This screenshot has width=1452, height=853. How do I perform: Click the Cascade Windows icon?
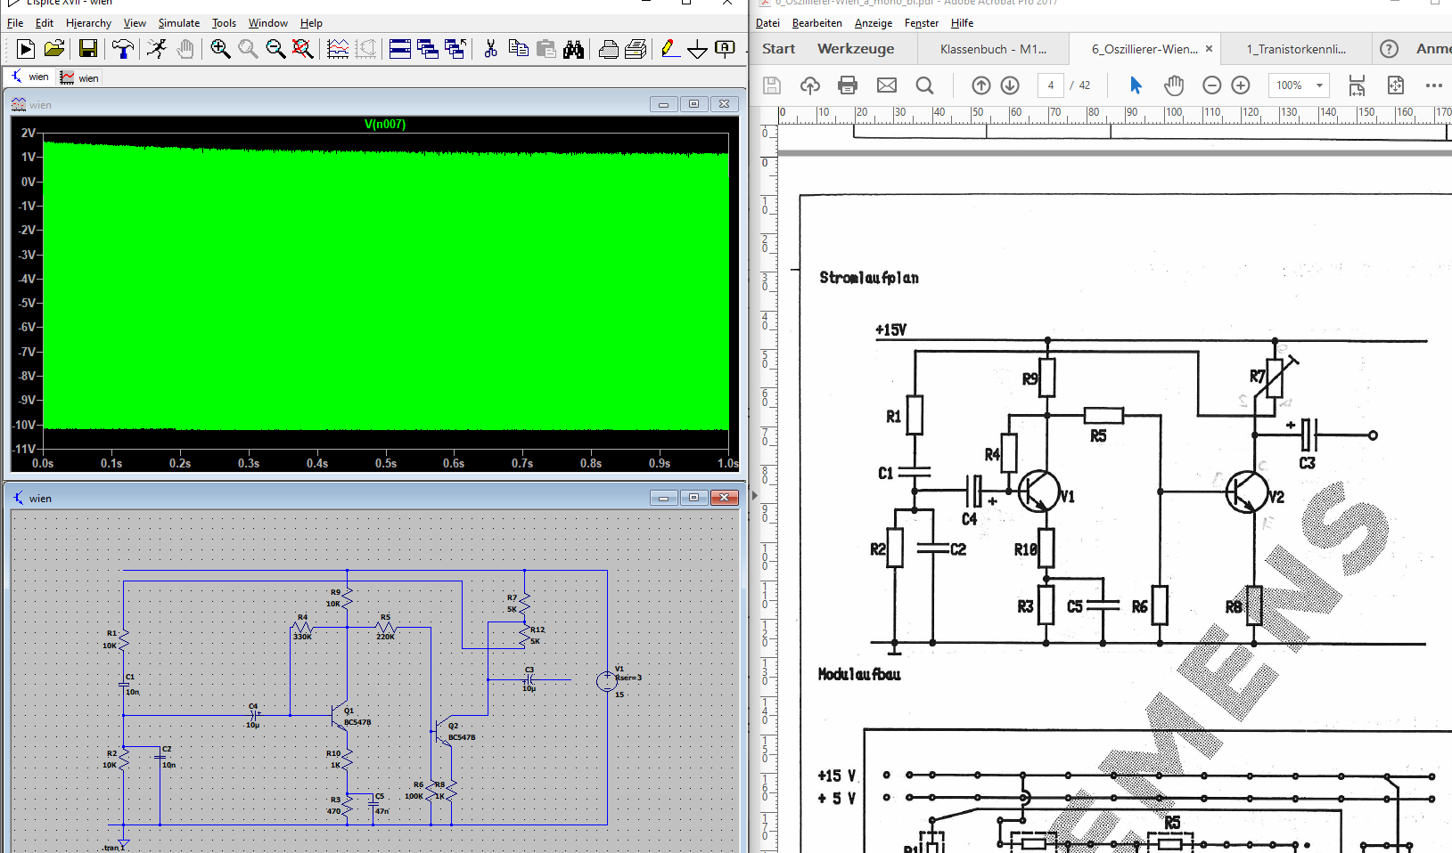pos(428,49)
